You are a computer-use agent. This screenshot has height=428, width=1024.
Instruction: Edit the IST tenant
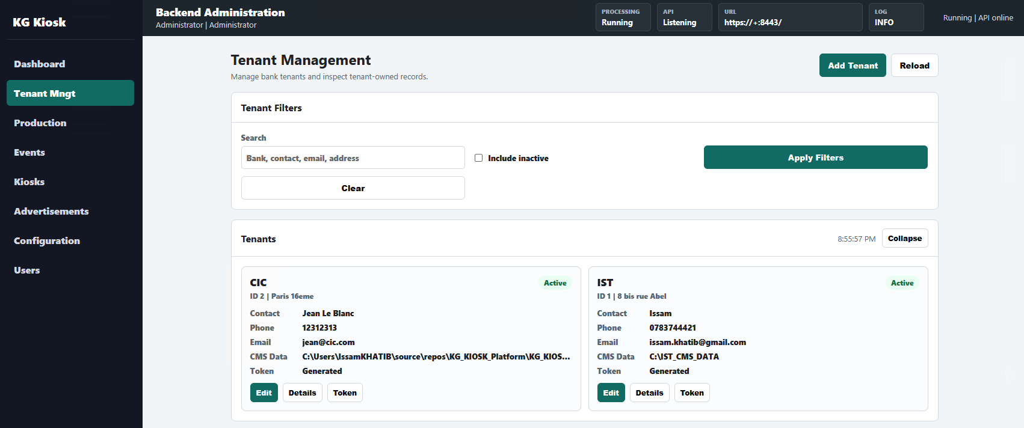tap(611, 393)
